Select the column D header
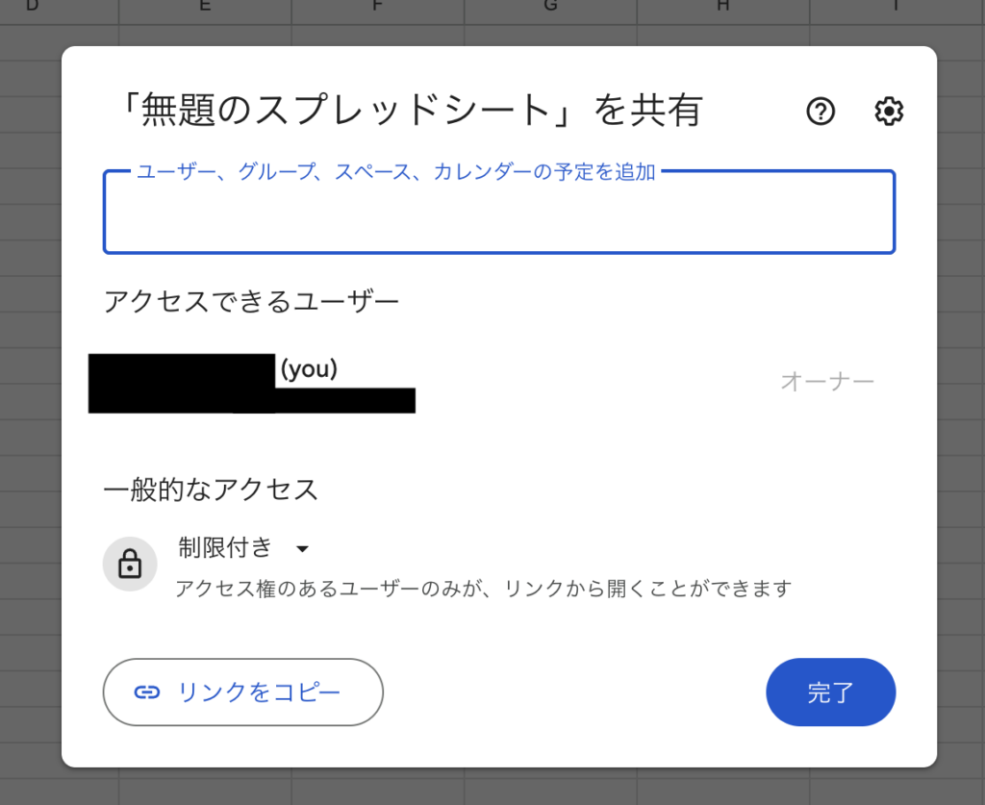 tap(32, 7)
